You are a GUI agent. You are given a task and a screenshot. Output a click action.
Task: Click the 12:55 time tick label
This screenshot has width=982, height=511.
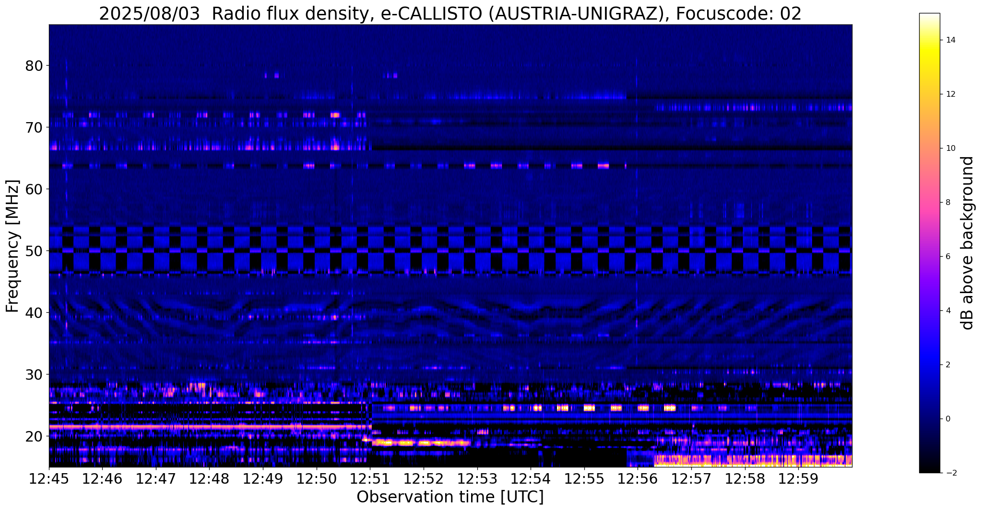click(584, 479)
